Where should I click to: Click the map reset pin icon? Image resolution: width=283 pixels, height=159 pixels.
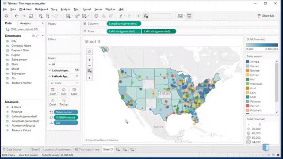click(x=89, y=71)
